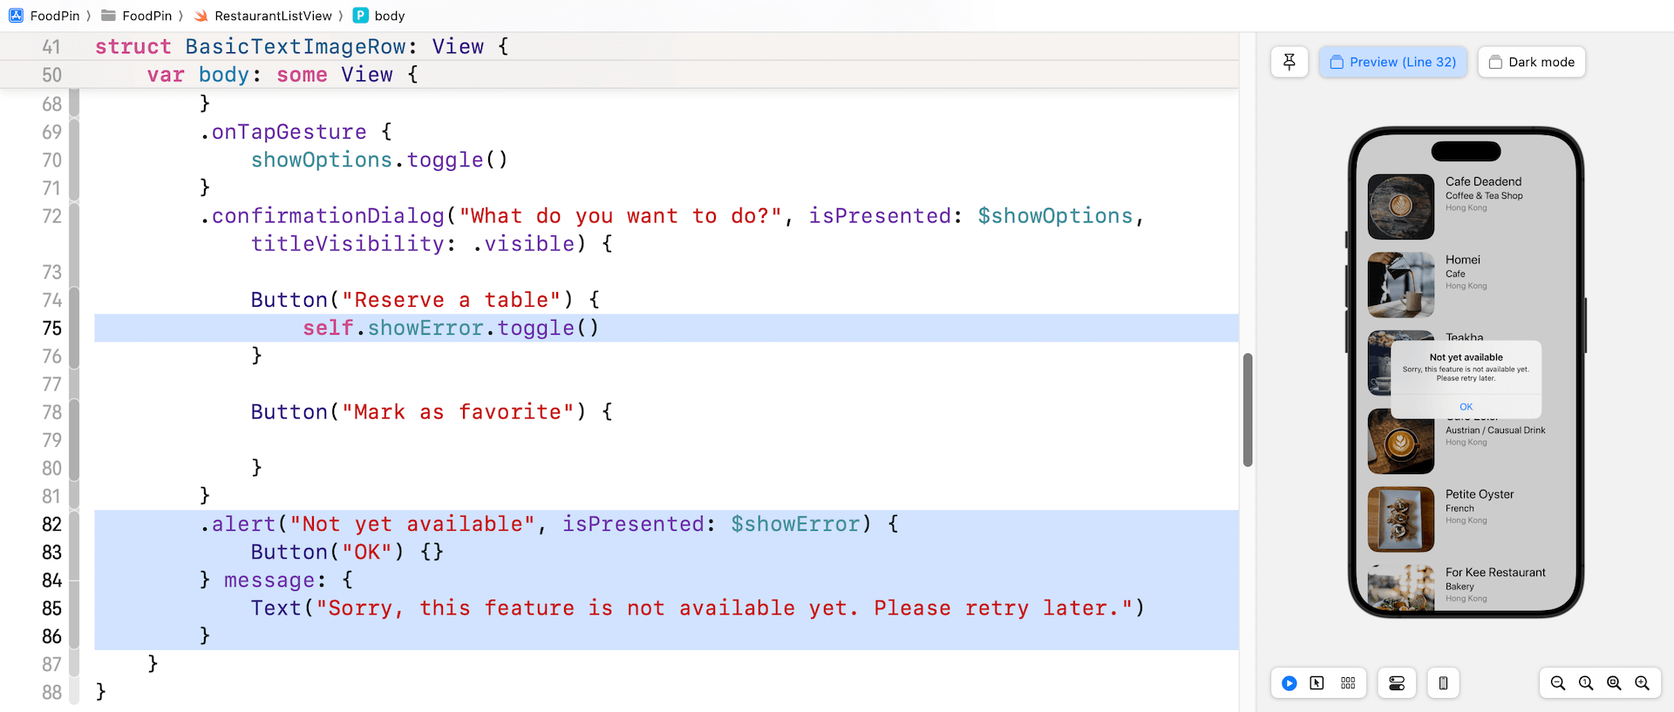Image resolution: width=1674 pixels, height=712 pixels.
Task: Open RestaurantListView file breadcrumb menu
Action: 272,16
